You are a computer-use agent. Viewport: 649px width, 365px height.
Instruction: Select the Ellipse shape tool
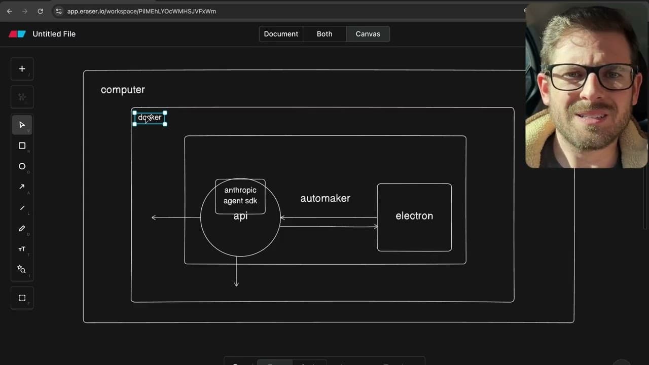click(22, 166)
